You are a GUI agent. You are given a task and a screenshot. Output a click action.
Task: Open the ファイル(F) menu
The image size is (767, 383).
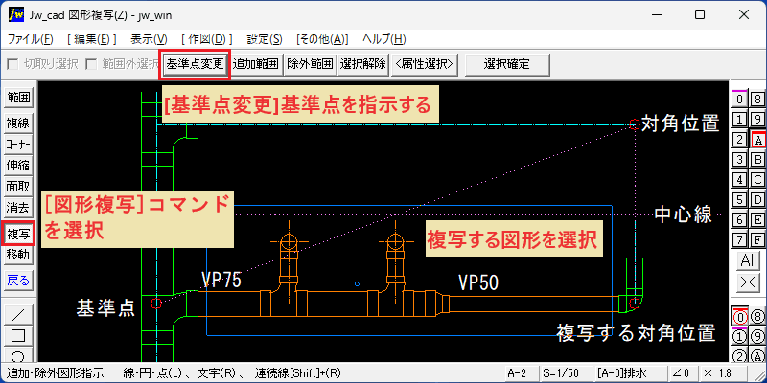(30, 39)
